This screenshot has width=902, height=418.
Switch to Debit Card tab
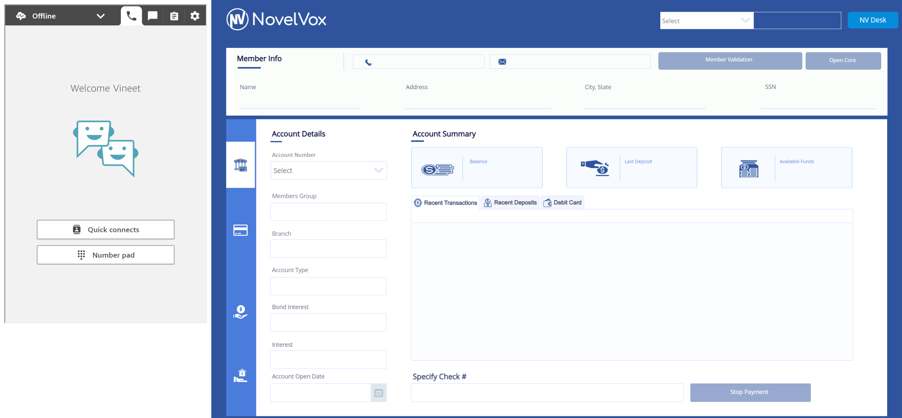(x=563, y=203)
